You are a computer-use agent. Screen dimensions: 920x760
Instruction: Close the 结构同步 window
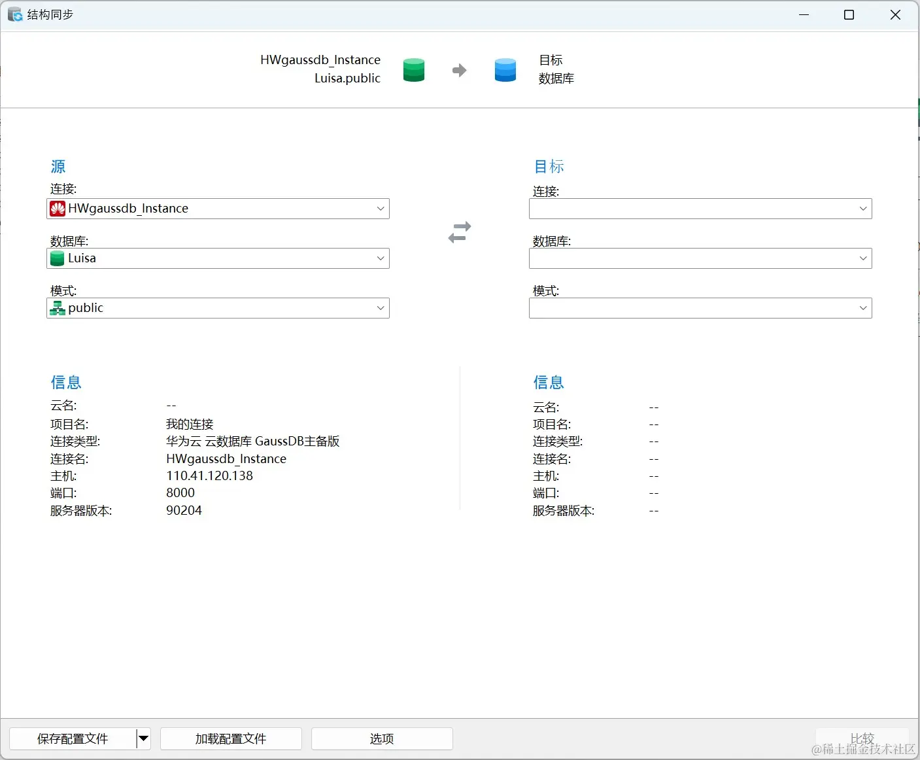[x=895, y=14]
